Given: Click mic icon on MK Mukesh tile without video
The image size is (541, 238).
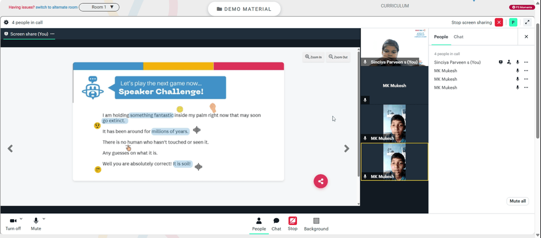Looking at the screenshot, I should click(x=365, y=100).
